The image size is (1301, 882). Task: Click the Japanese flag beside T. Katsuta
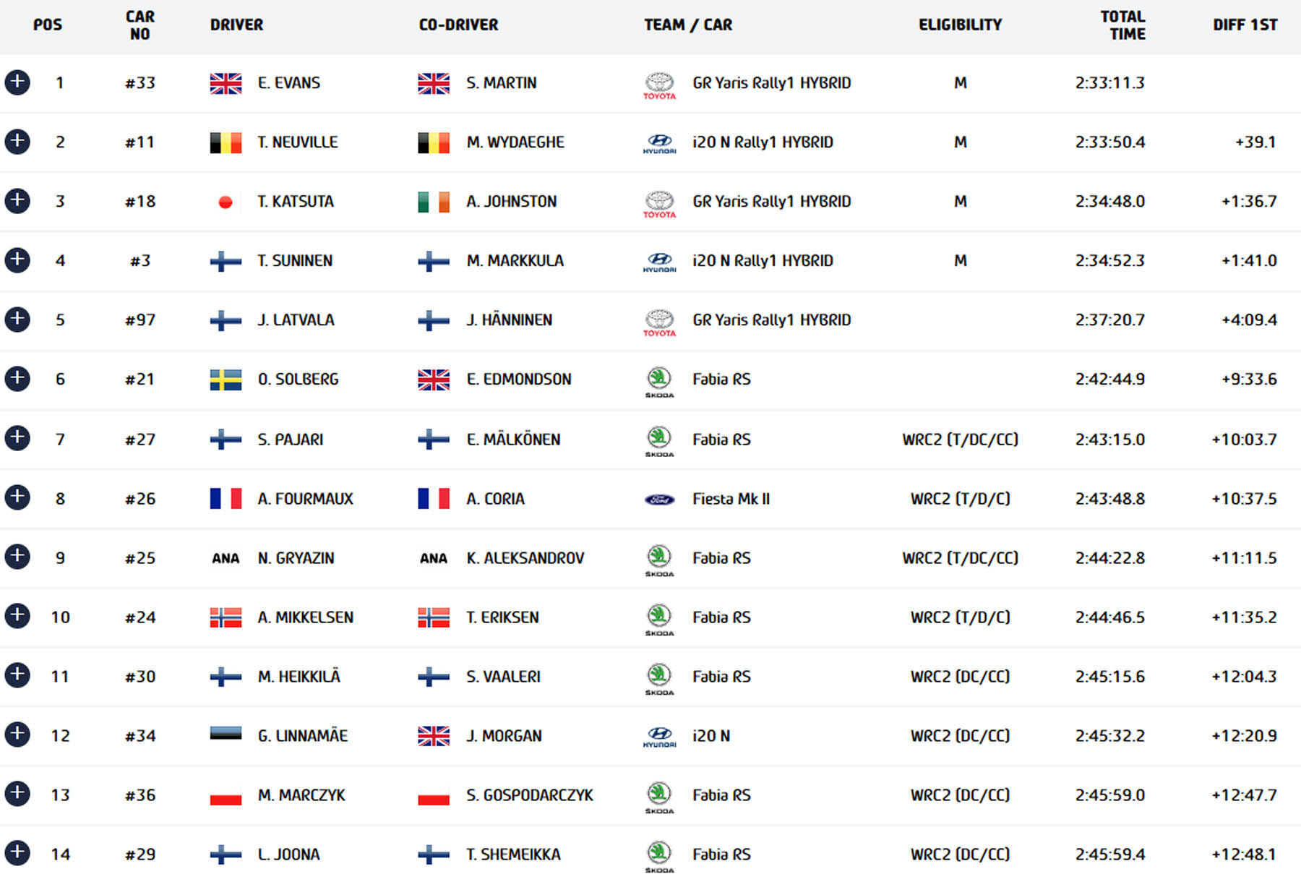[226, 202]
